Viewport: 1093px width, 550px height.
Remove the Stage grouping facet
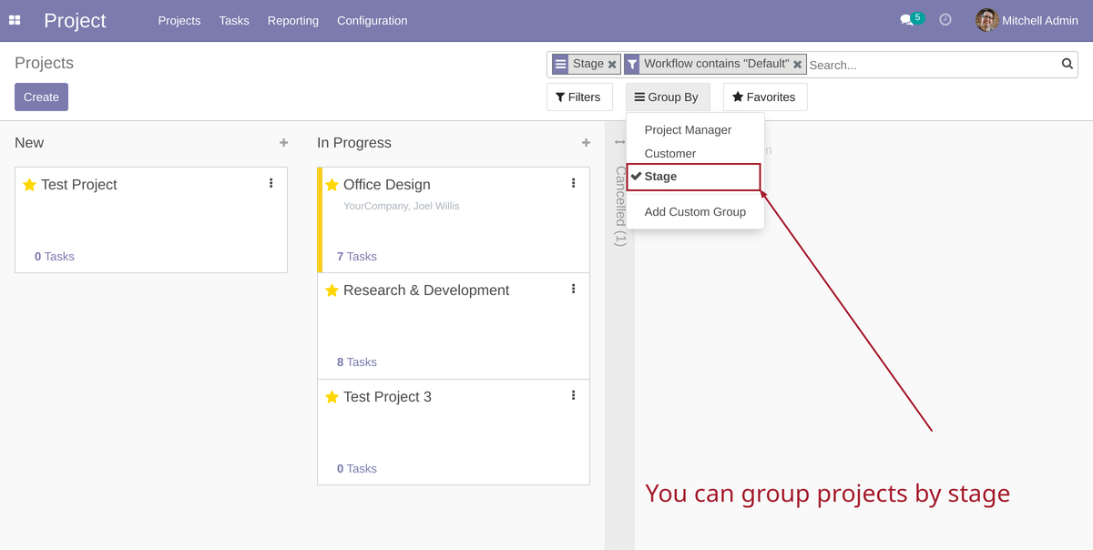pyautogui.click(x=614, y=64)
